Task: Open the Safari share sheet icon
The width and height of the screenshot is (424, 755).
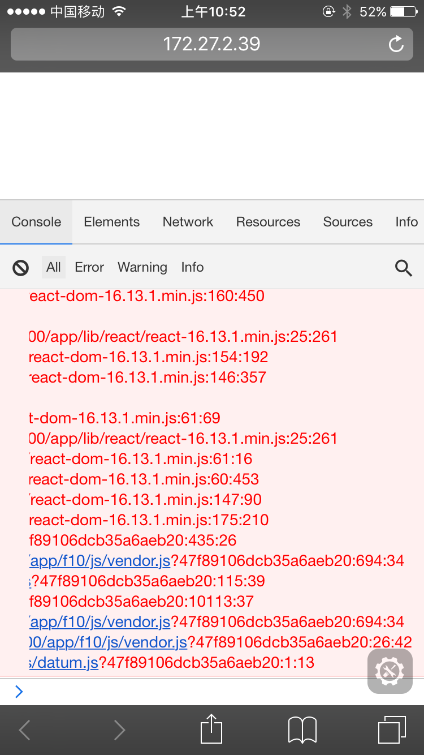Action: tap(211, 730)
